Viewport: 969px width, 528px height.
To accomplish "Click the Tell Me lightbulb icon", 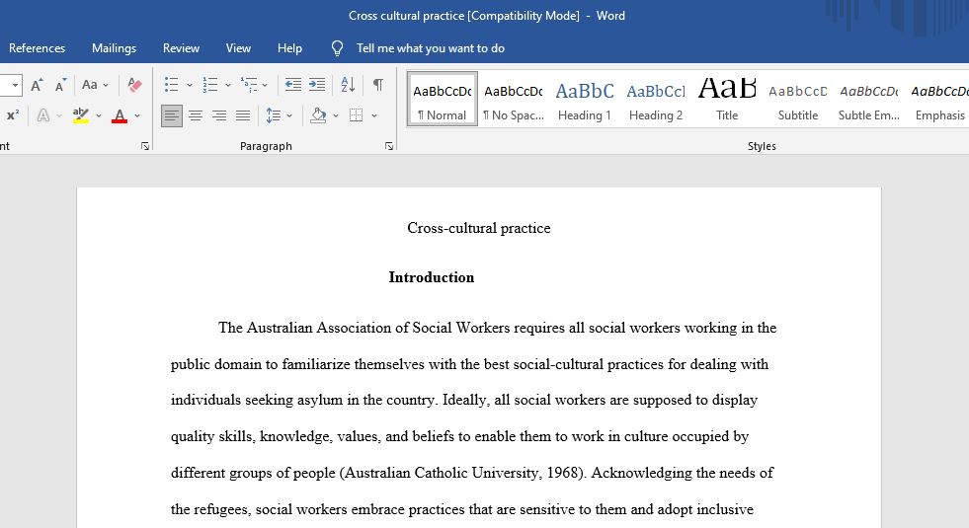I will 337,48.
